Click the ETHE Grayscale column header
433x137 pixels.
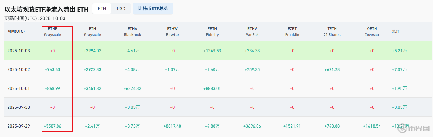tap(53, 31)
